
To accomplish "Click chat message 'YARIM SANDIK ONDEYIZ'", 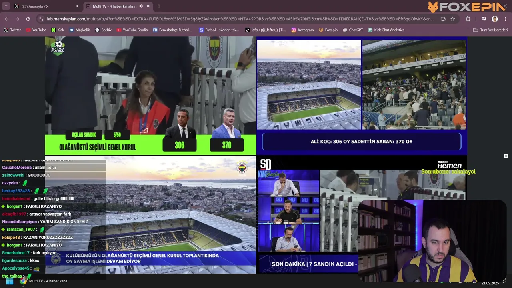I will point(64,222).
